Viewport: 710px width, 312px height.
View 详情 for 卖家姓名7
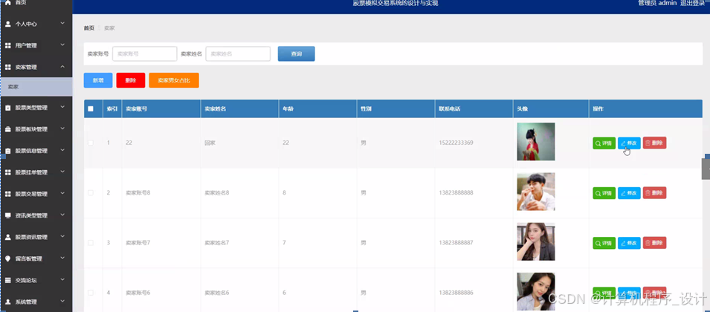(604, 243)
